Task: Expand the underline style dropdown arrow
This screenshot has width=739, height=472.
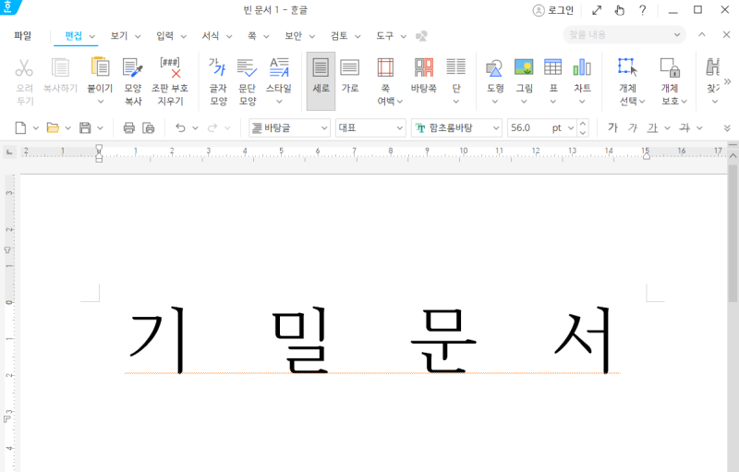Action: [667, 127]
